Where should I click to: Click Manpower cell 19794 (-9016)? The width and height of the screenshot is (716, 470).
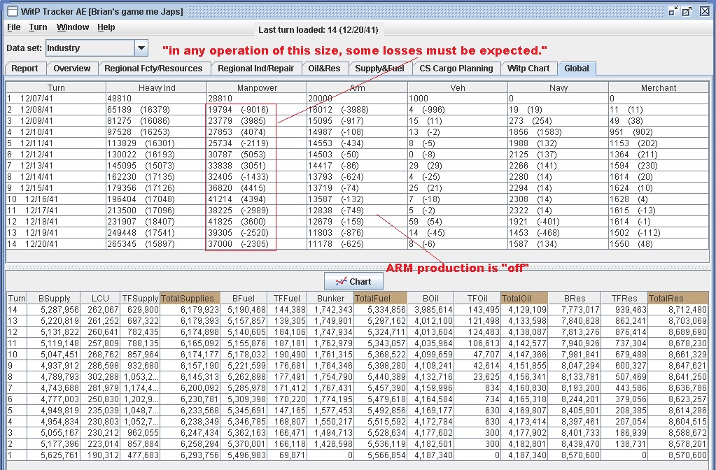pos(257,110)
